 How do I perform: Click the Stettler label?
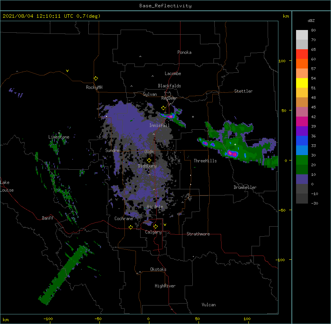click(x=243, y=91)
